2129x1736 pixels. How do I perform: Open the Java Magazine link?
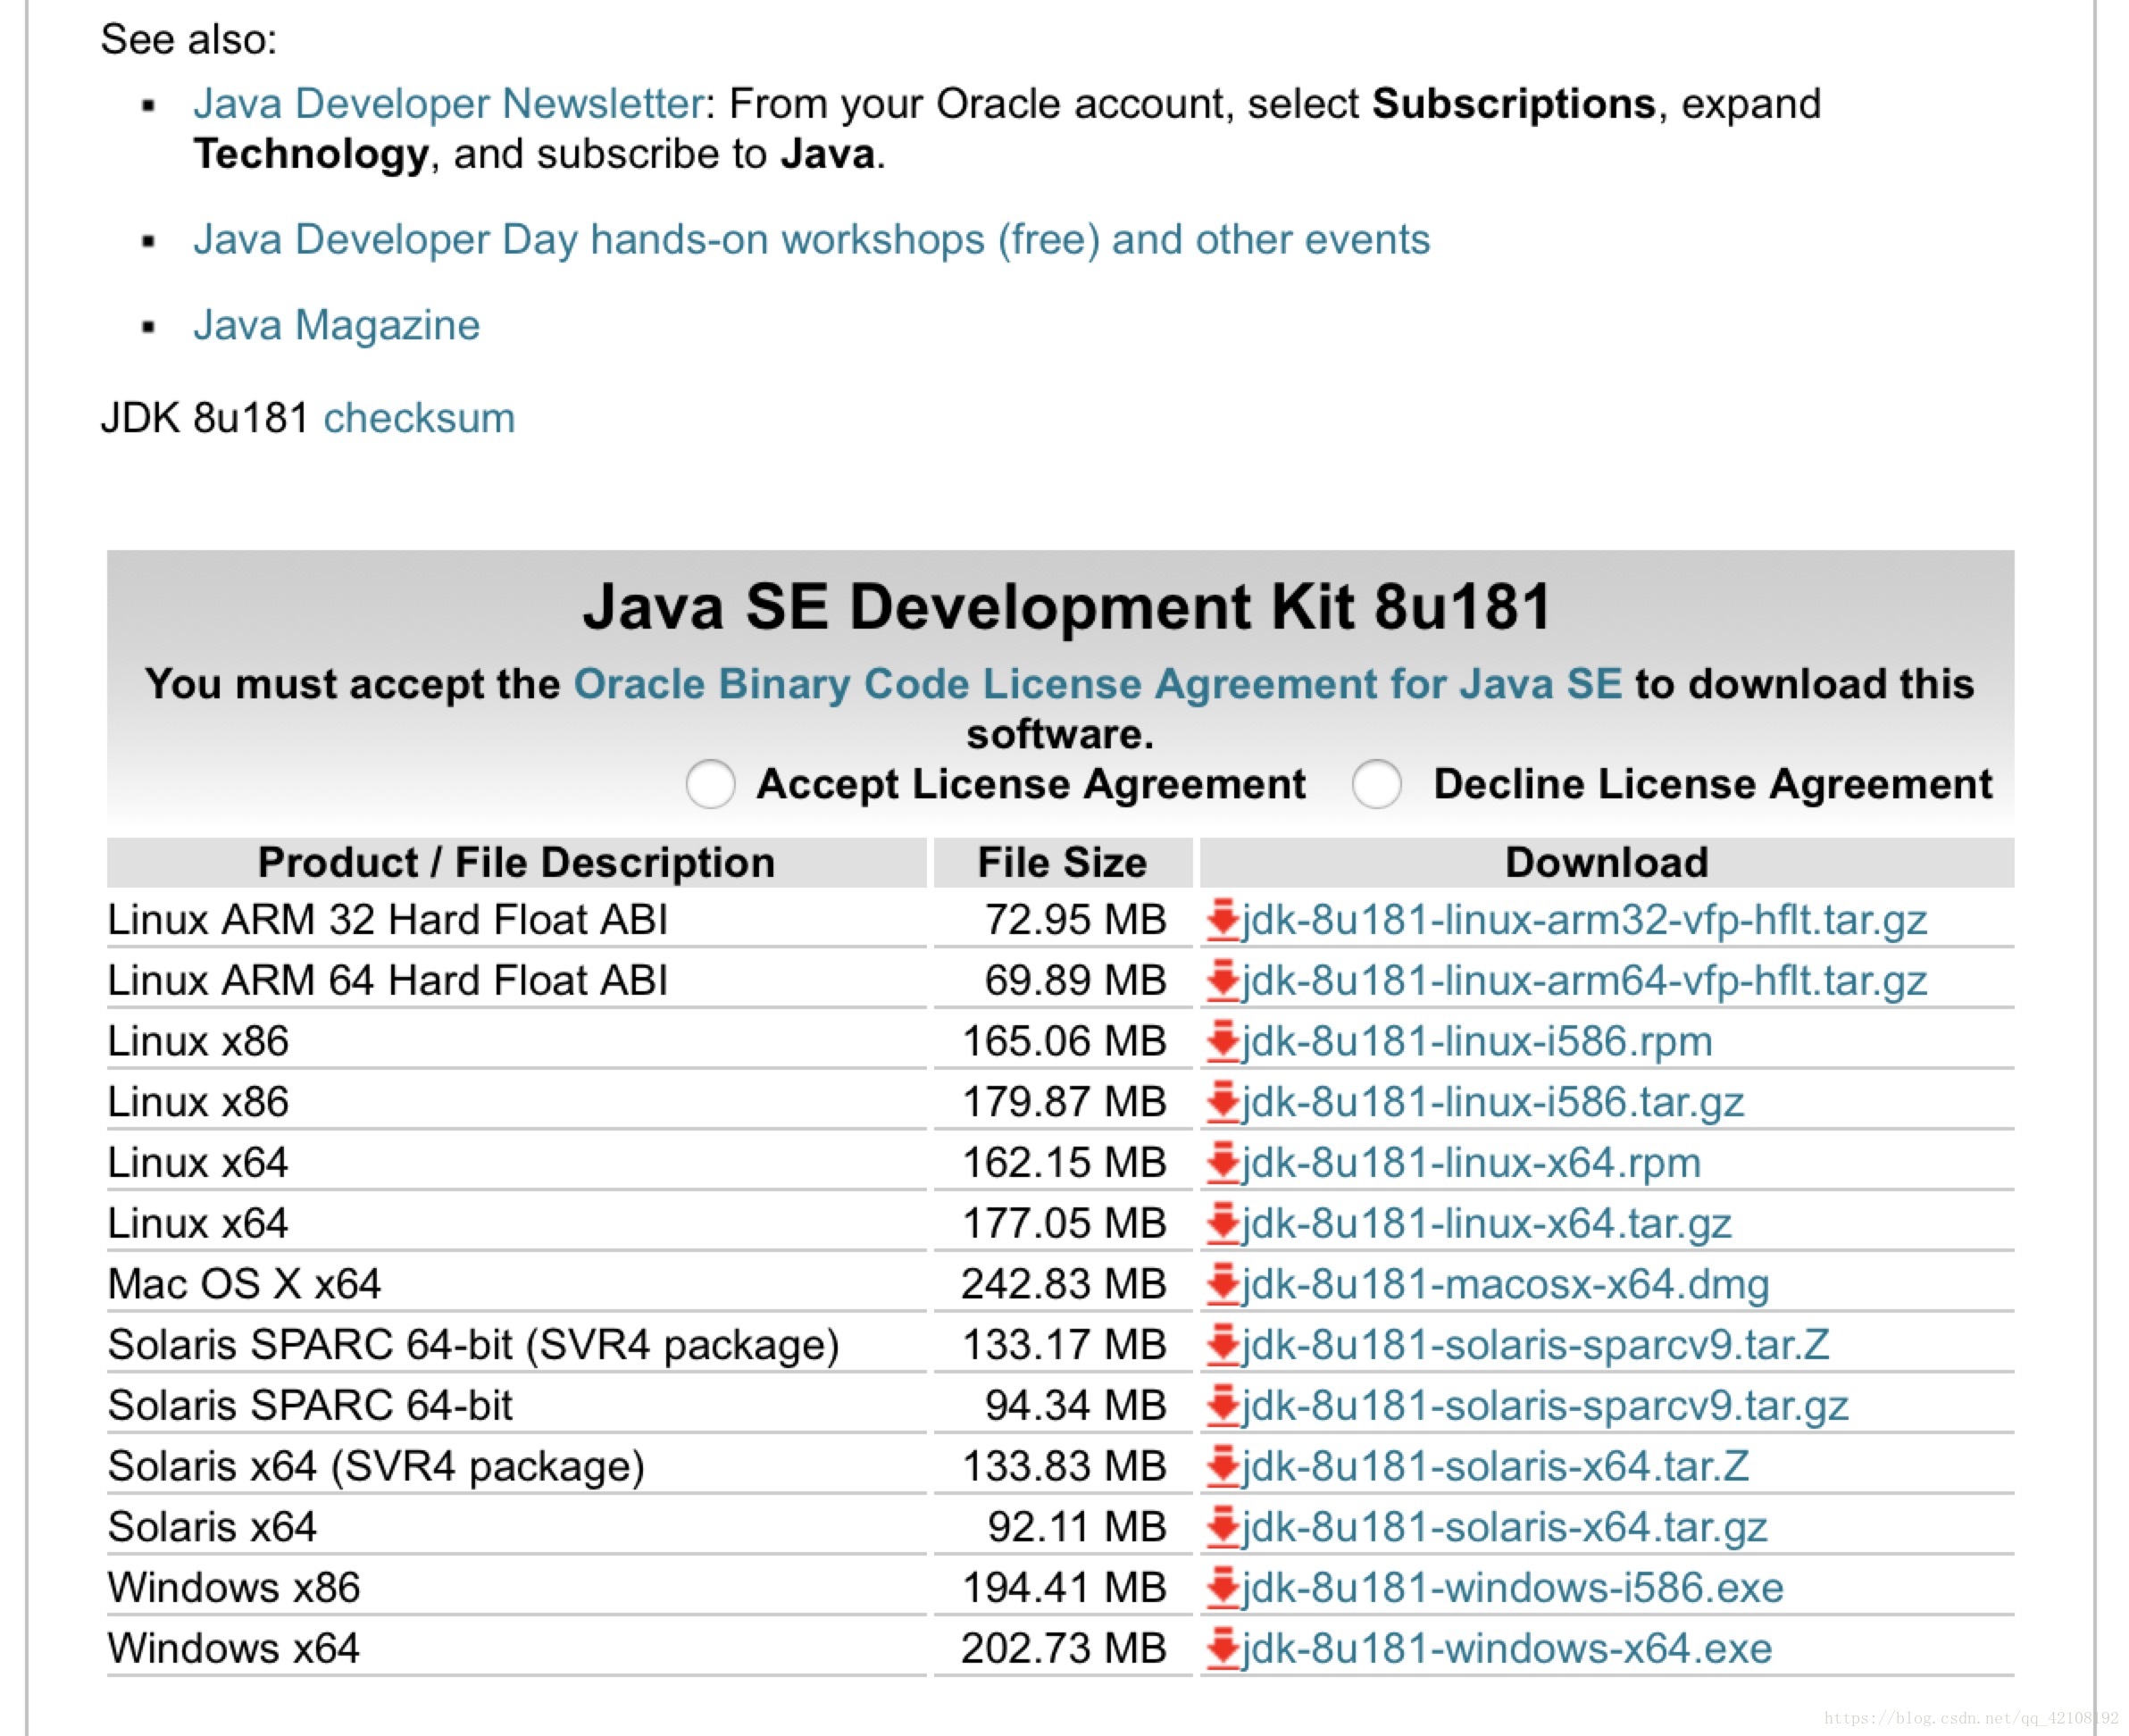coord(336,326)
